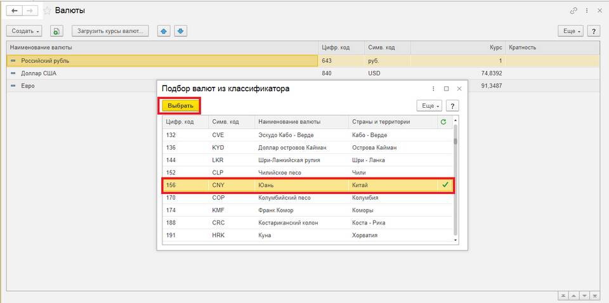Open help in main Валюты toolbar
Viewport: 609px width, 303px height.
tap(593, 31)
